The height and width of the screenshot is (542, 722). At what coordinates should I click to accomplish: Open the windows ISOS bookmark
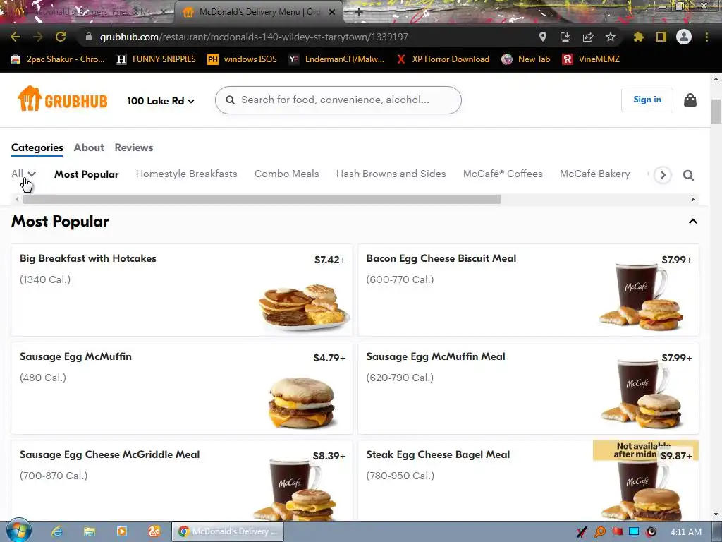[x=243, y=59]
